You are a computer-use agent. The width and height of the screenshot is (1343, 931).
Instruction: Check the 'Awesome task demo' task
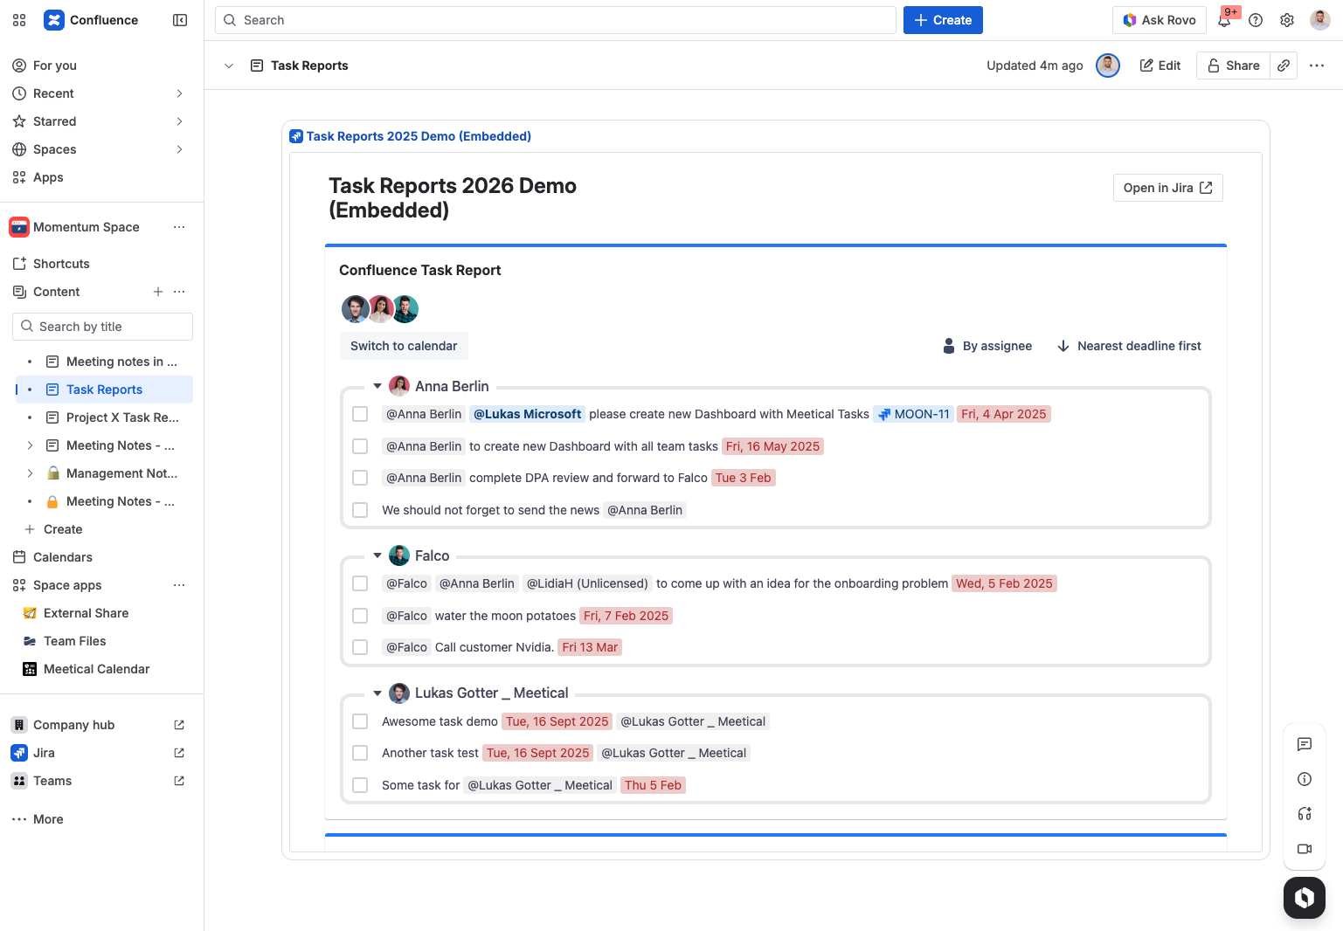coord(360,721)
